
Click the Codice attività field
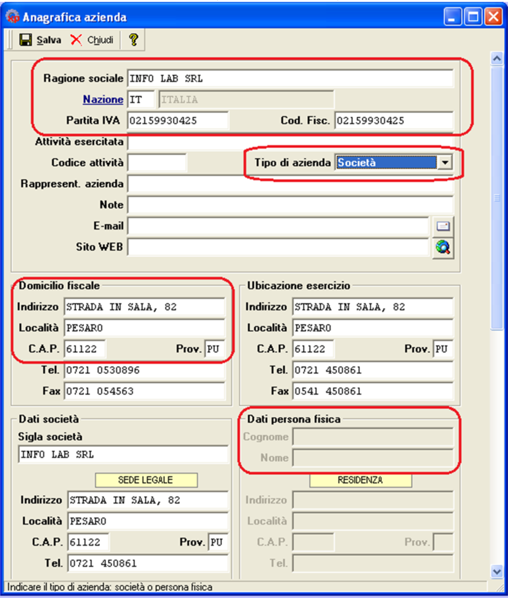156,163
